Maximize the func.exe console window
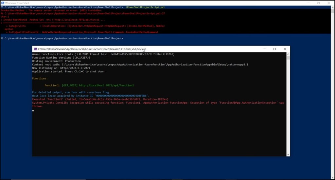This screenshot has width=335, height=180. click(274, 49)
